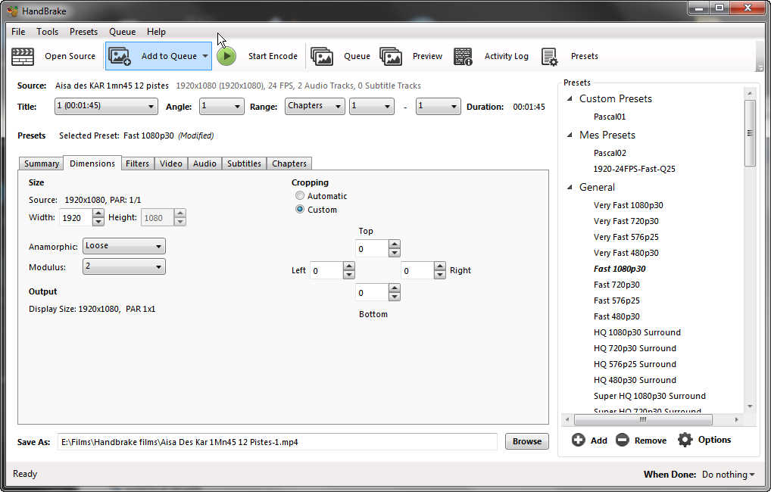Decrease Width with the down arrow
Viewport: 771px width, 492px height.
click(x=98, y=222)
